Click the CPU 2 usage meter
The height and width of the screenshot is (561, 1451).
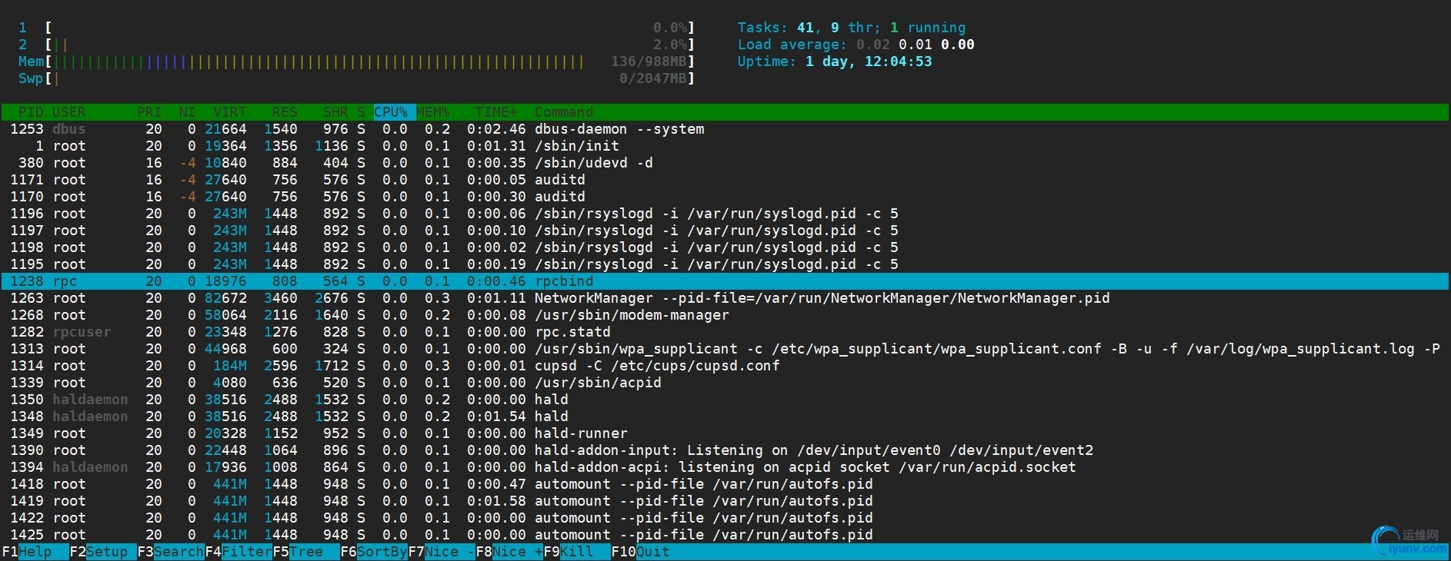356,45
